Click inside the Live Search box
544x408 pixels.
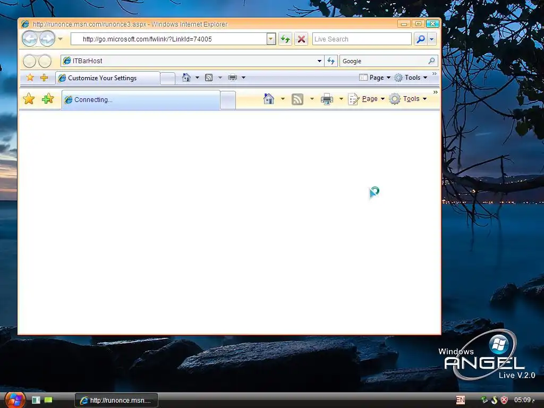(362, 39)
